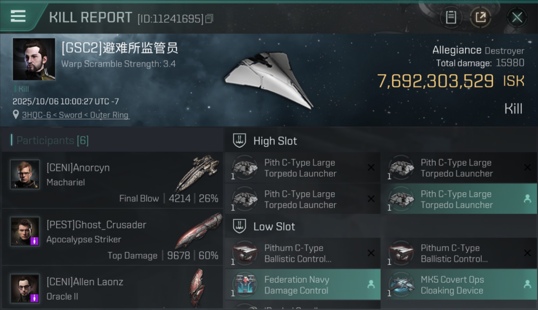Screen dimensions: 538x310
Task: Click the orange share export icon
Action: (480, 17)
